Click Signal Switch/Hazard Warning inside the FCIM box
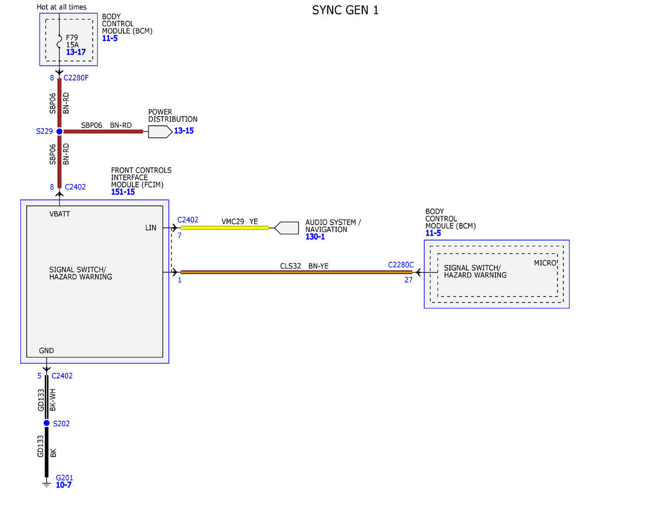Image resolution: width=660 pixels, height=510 pixels. coord(81,273)
